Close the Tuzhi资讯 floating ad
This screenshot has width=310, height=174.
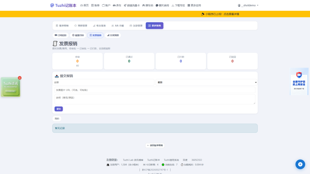[20, 78]
